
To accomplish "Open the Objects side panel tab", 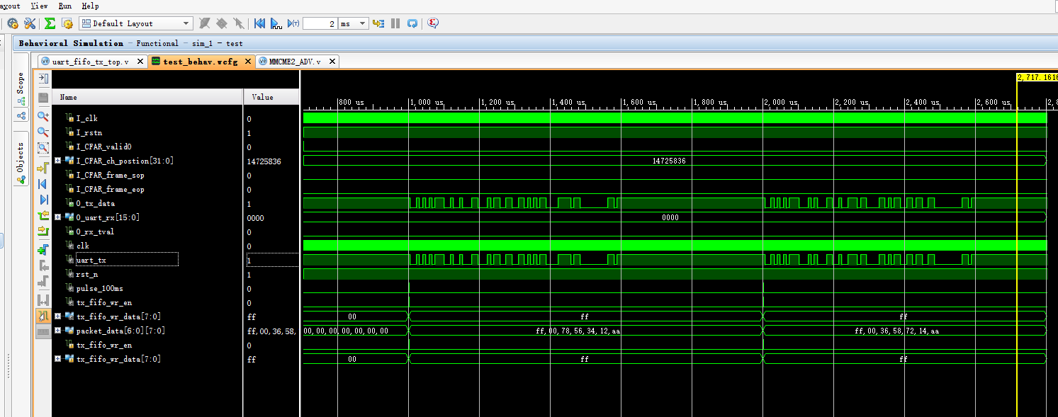I will click(21, 157).
